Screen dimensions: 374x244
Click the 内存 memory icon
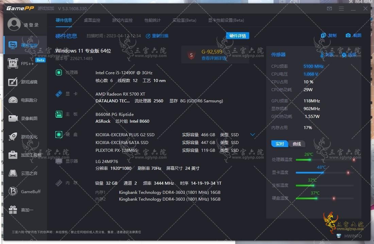(x=59, y=183)
